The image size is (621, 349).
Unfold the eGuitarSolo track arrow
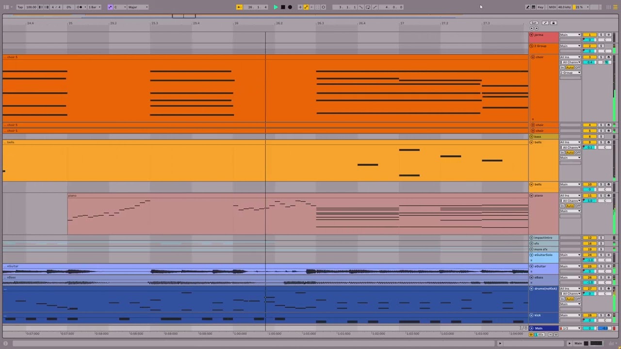pos(531,255)
